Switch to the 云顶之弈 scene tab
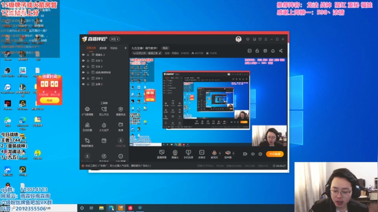 click(91, 48)
